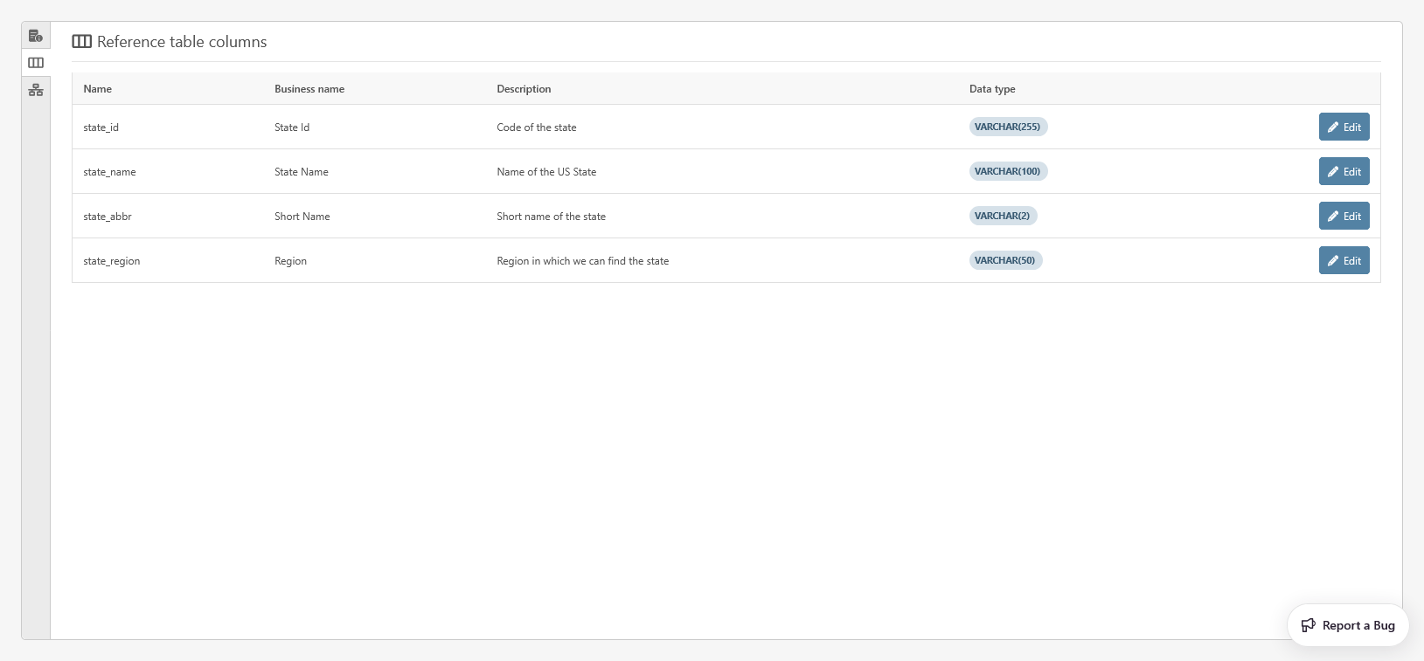Edit the state_name column

click(x=1344, y=171)
